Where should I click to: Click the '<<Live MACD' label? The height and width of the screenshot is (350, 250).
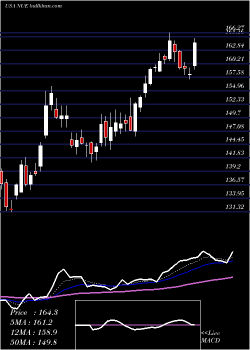[x=210, y=336]
